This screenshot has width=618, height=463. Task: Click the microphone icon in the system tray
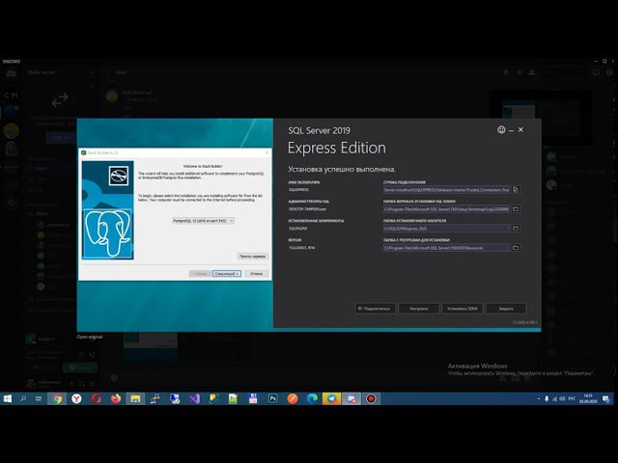[x=547, y=398]
